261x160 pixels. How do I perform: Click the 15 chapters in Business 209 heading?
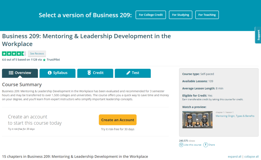click(x=75, y=156)
